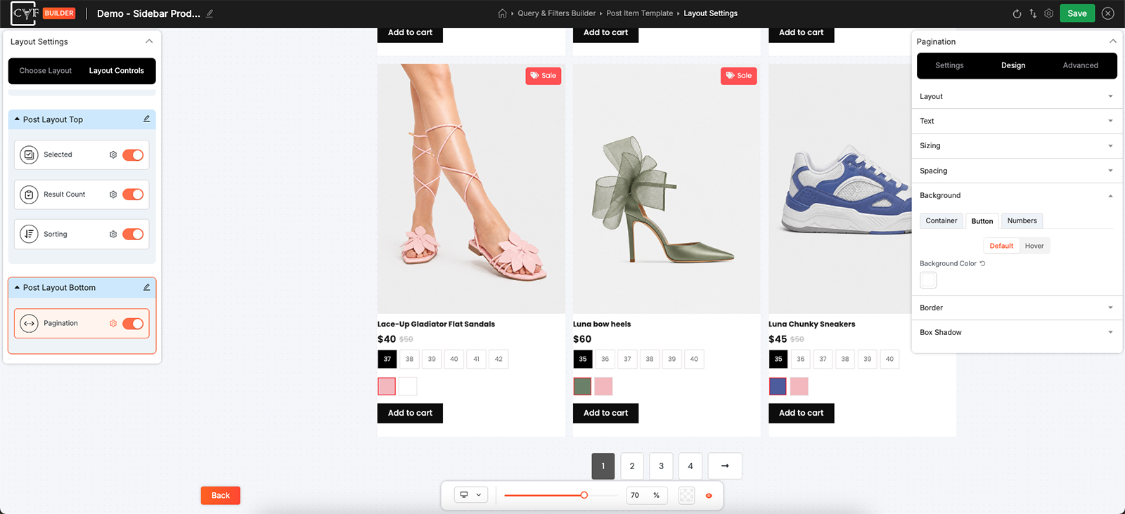The image size is (1125, 514).
Task: Click the refresh icon in top bar
Action: (x=1017, y=13)
